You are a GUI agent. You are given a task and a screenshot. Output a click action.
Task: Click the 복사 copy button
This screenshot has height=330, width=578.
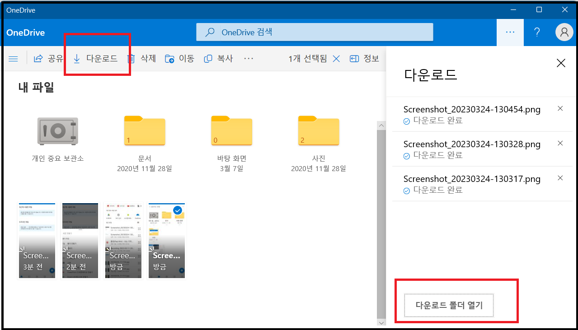pyautogui.click(x=218, y=59)
